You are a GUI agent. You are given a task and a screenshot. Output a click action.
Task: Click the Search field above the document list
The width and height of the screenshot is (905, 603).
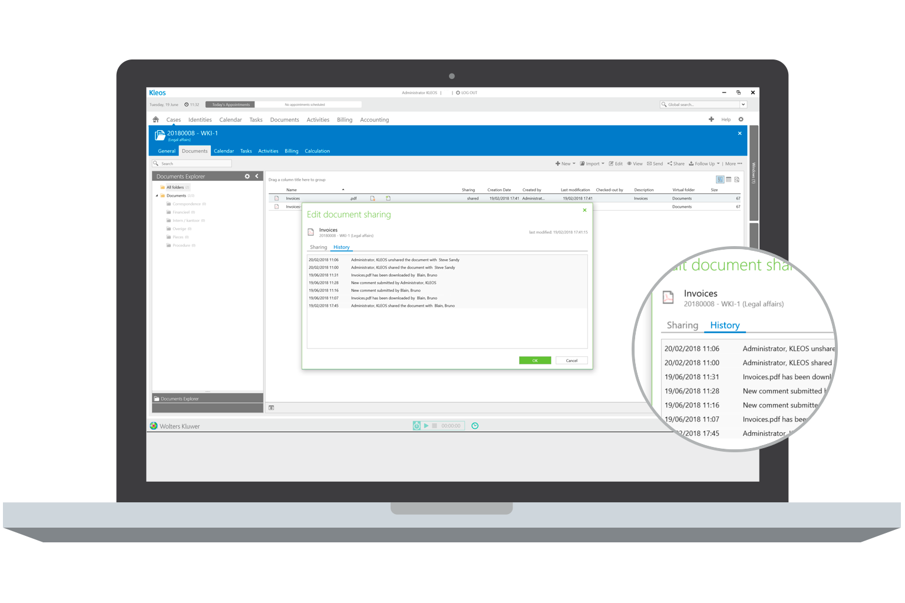tap(191, 163)
